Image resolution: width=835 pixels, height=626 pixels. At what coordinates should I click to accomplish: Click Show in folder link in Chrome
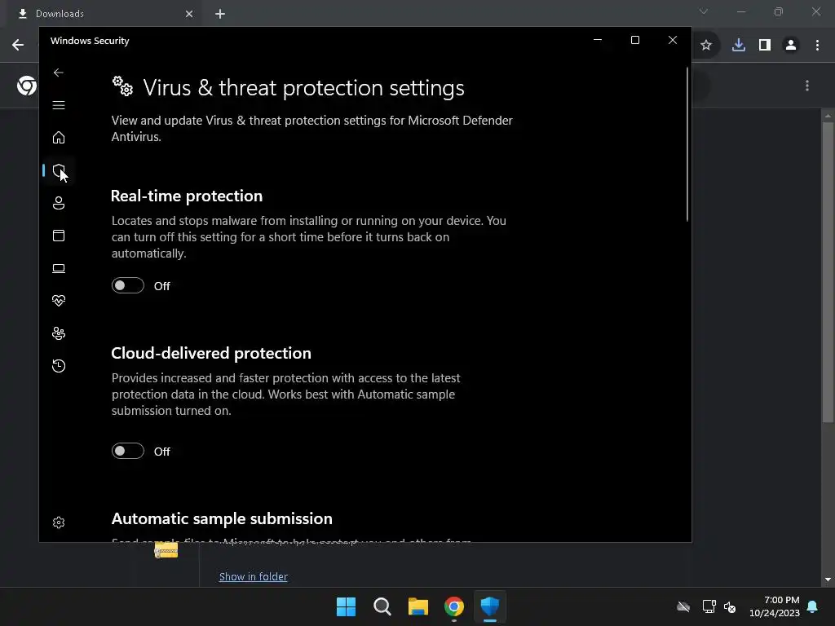pyautogui.click(x=254, y=576)
